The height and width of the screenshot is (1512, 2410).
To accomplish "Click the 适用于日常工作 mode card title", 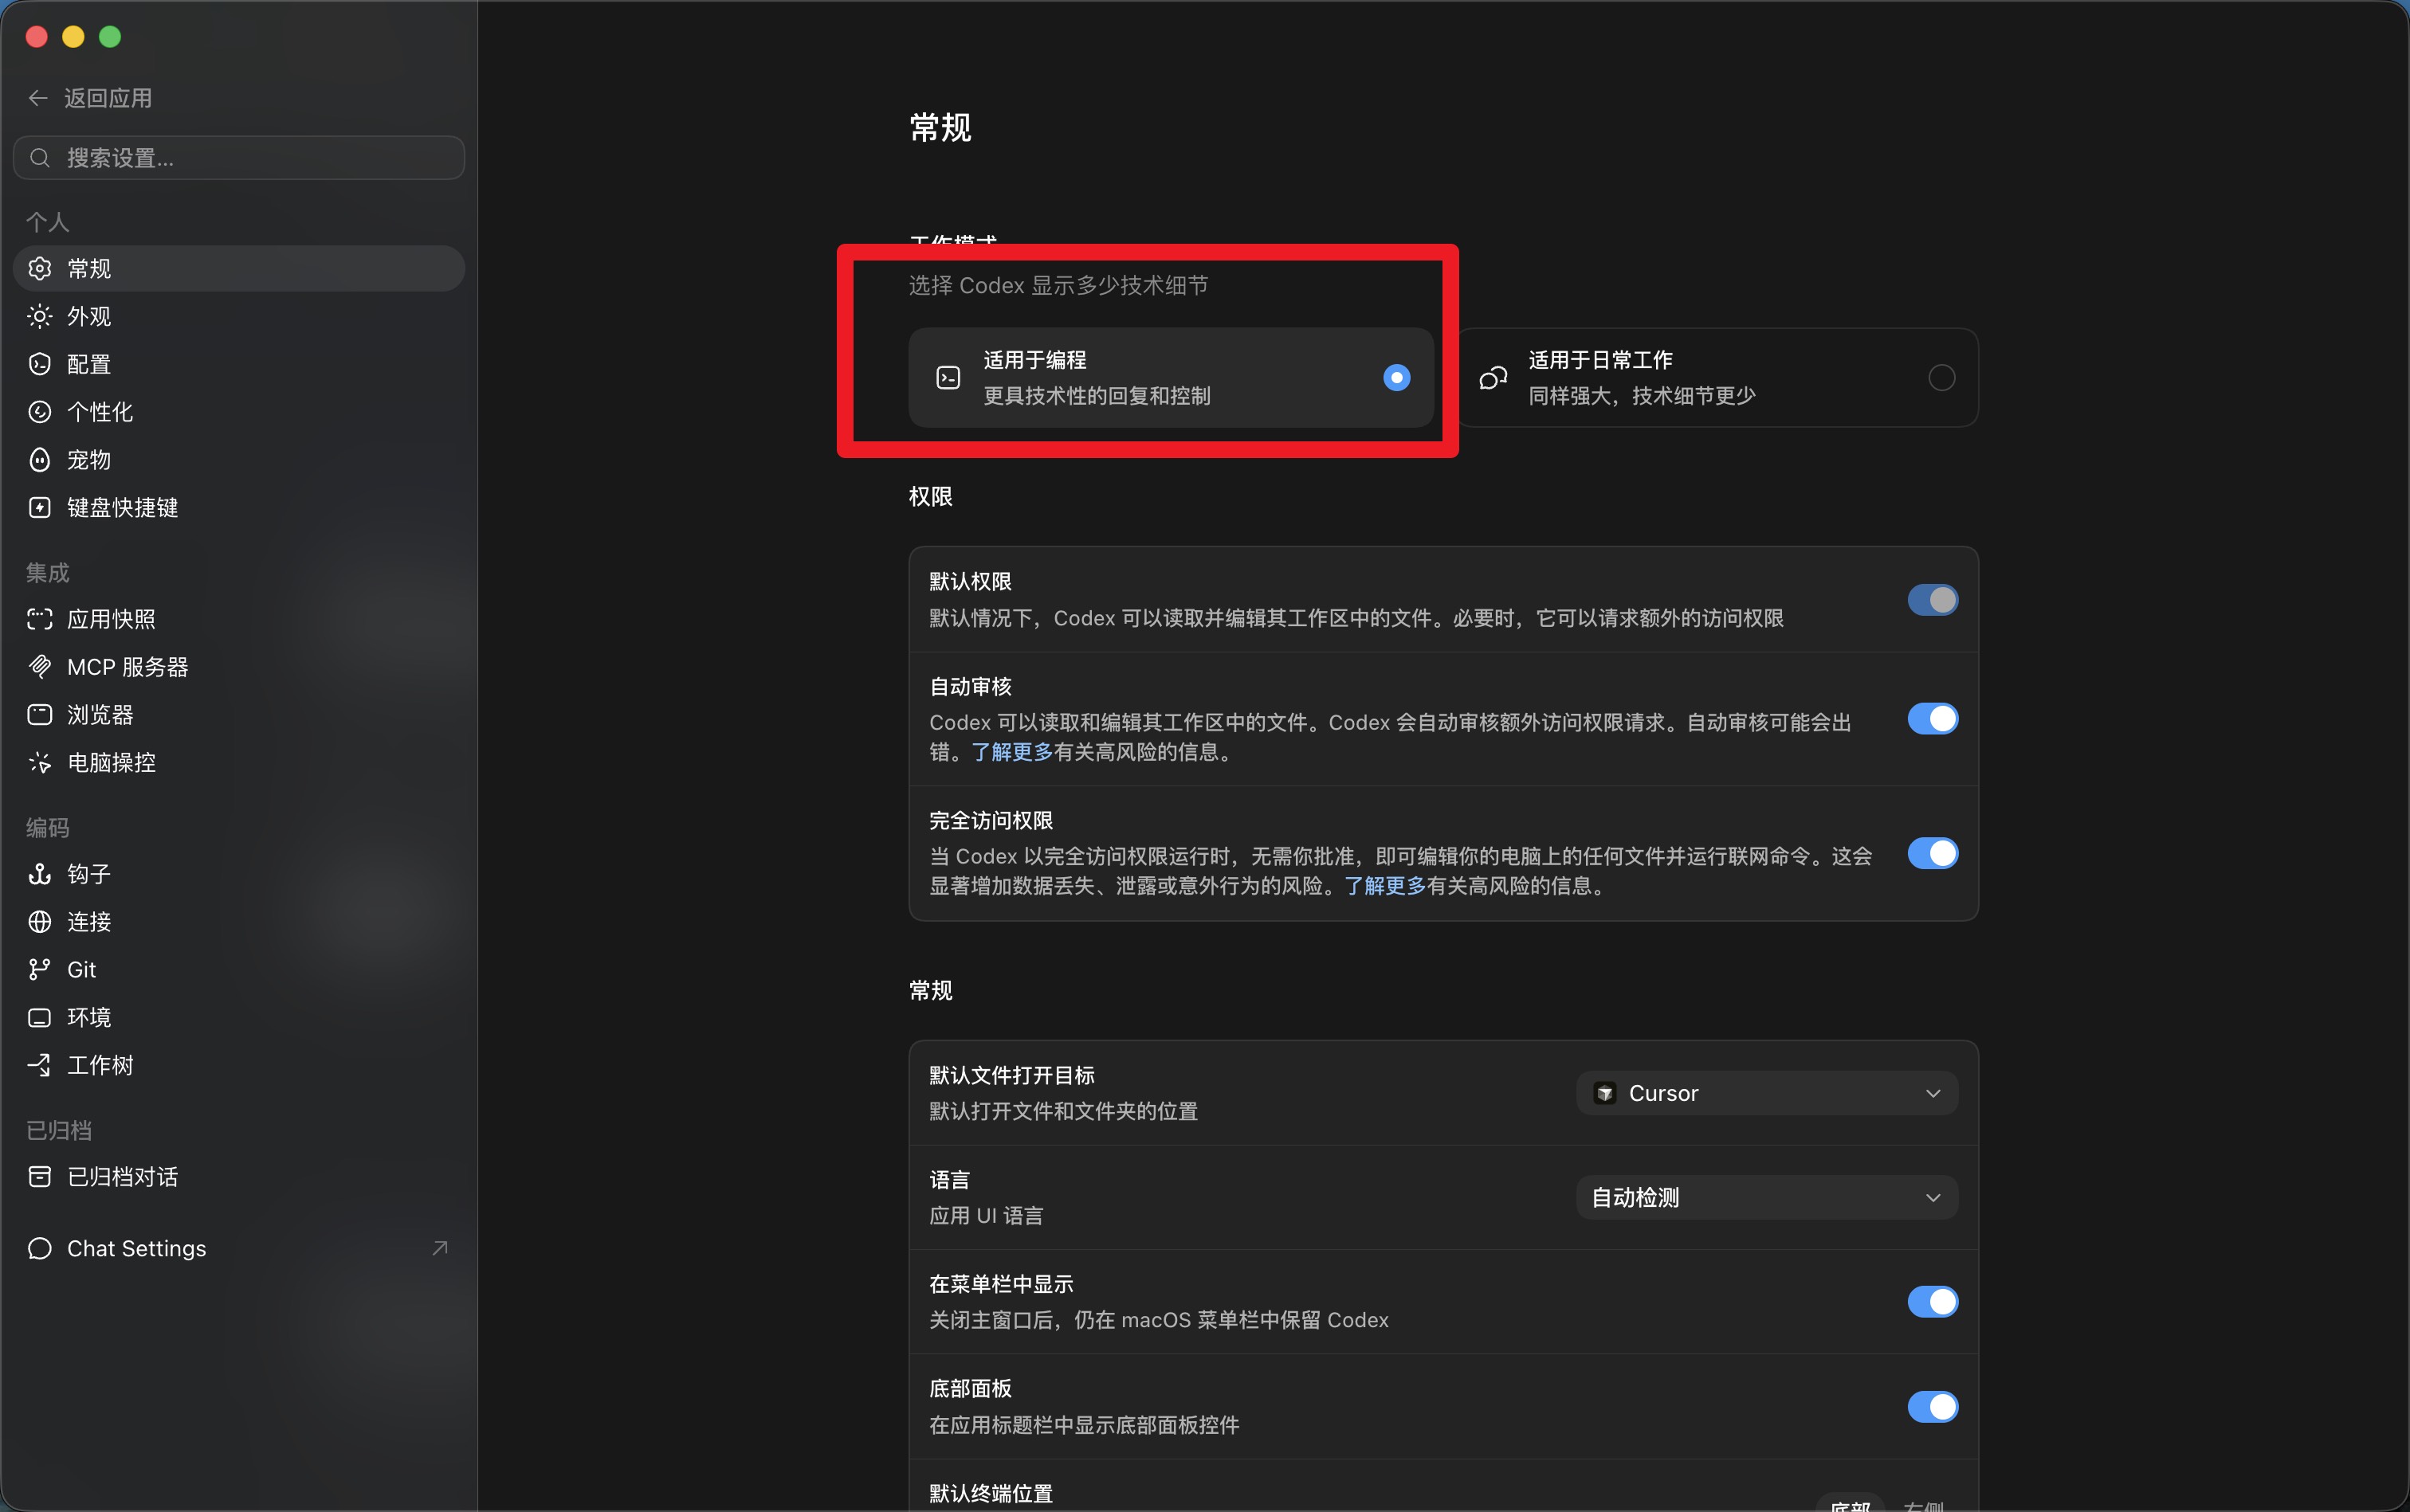I will point(1599,360).
